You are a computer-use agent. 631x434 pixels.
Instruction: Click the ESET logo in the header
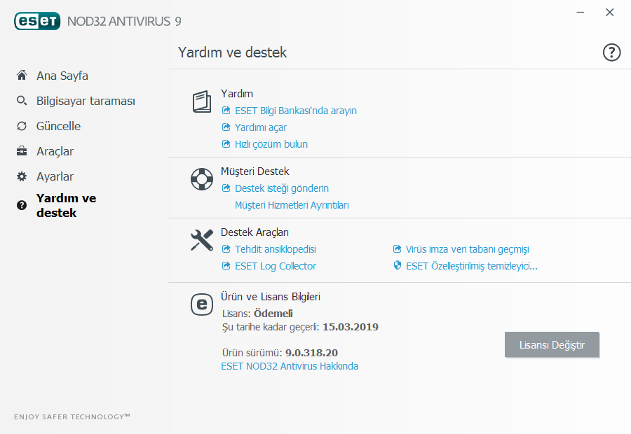[37, 21]
